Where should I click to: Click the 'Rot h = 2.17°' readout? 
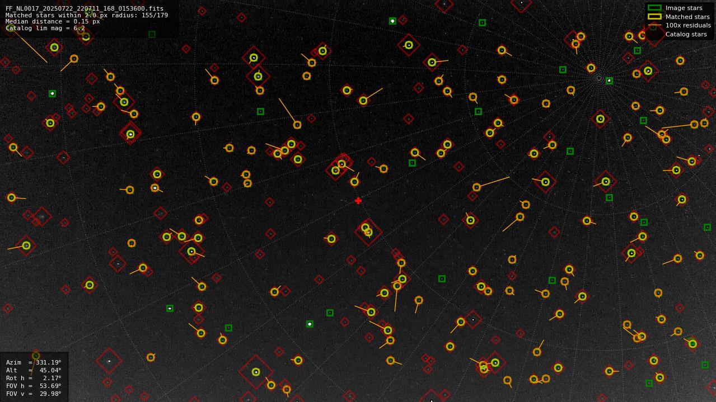[x=34, y=378]
